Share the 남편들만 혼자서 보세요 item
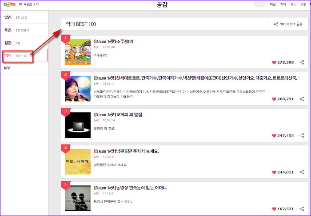This screenshot has width=311, height=216. pos(302,172)
